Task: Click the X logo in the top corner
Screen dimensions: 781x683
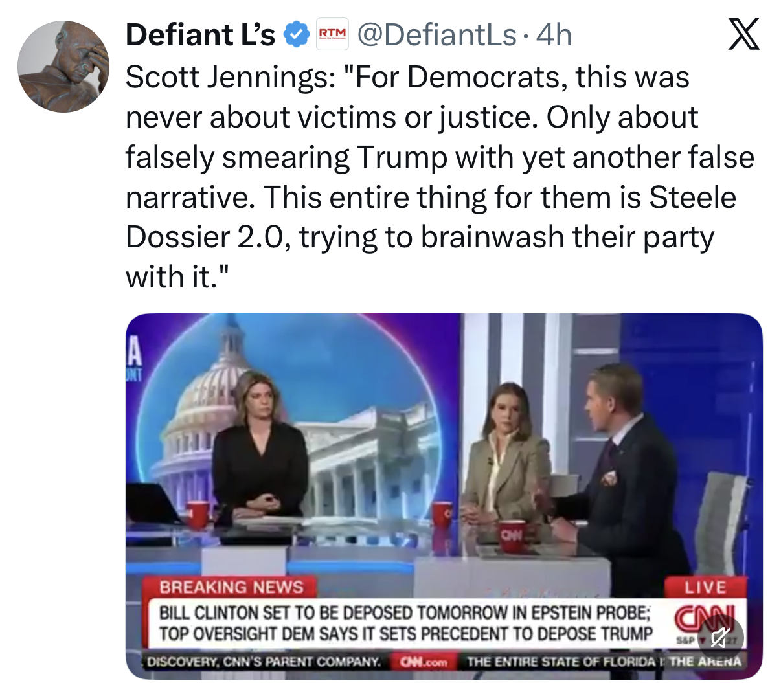Action: tap(743, 35)
